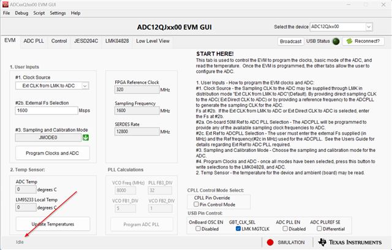Open the Clock Source dropdown
The image size is (392, 250).
tap(52, 86)
